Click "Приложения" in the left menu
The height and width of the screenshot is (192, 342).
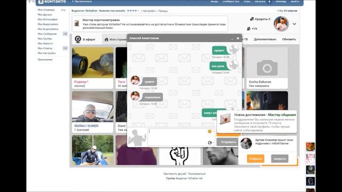coord(45,59)
